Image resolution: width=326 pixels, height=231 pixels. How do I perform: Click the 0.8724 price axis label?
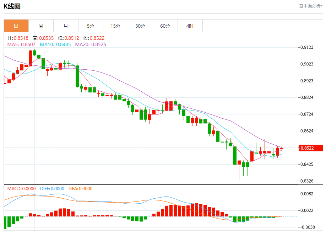click(x=307, y=114)
